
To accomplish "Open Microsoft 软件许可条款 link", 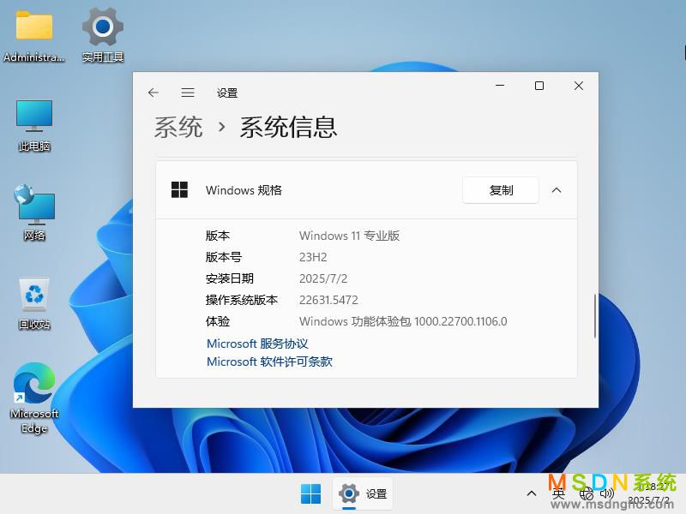I will 269,362.
